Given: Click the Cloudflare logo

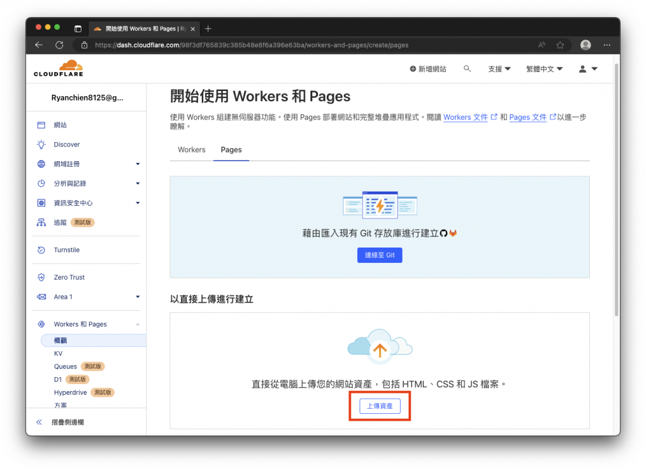Looking at the screenshot, I should click(59, 68).
